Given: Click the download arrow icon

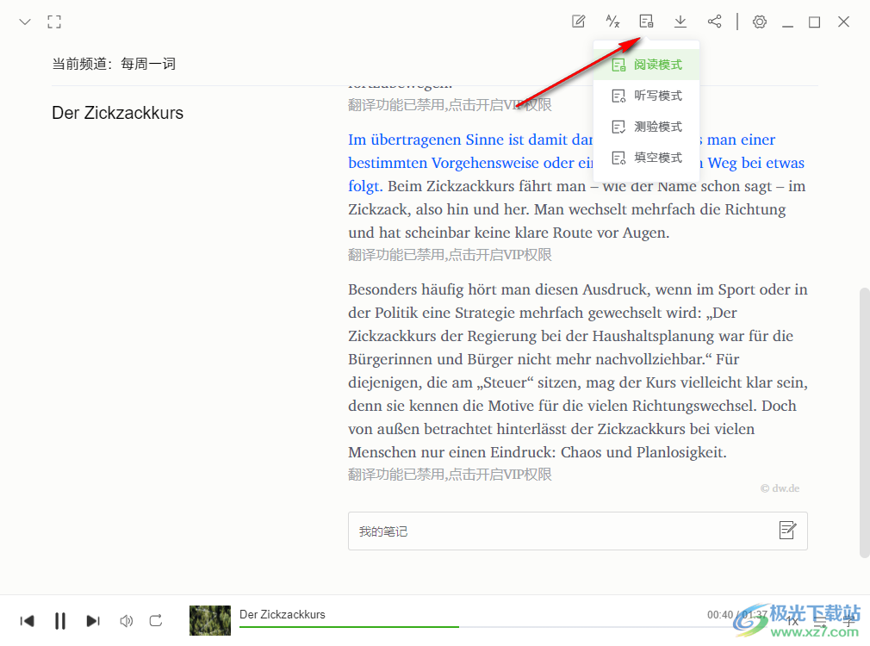Looking at the screenshot, I should click(x=680, y=22).
